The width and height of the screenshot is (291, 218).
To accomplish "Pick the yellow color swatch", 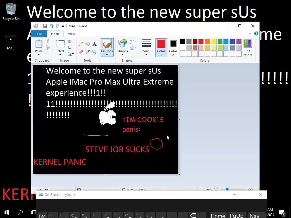I will 214,41.
